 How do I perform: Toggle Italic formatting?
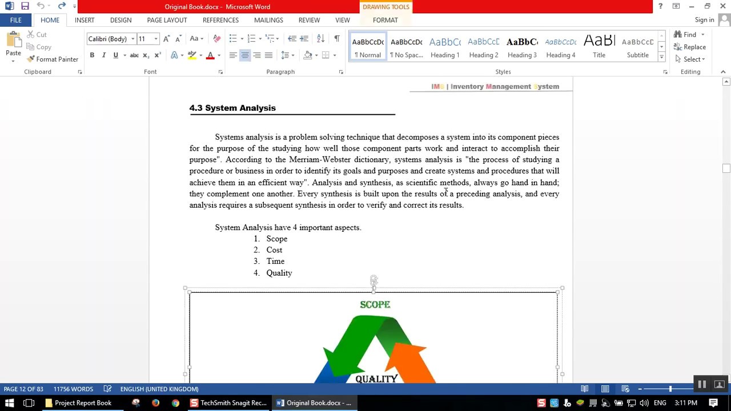tap(104, 55)
